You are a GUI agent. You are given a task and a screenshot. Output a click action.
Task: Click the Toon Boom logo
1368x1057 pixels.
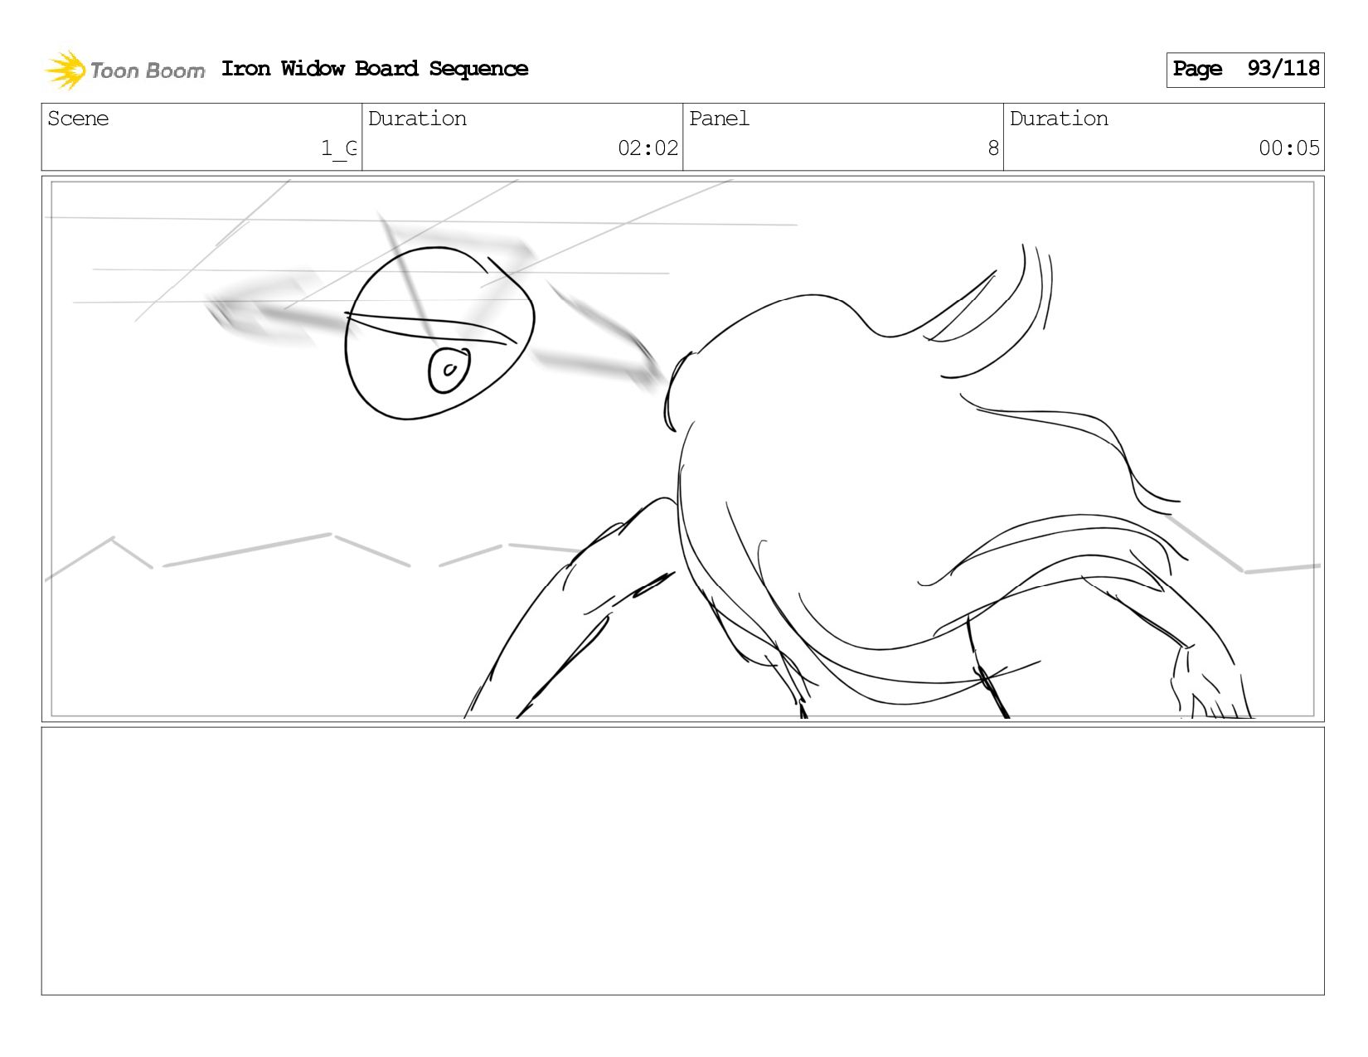124,70
